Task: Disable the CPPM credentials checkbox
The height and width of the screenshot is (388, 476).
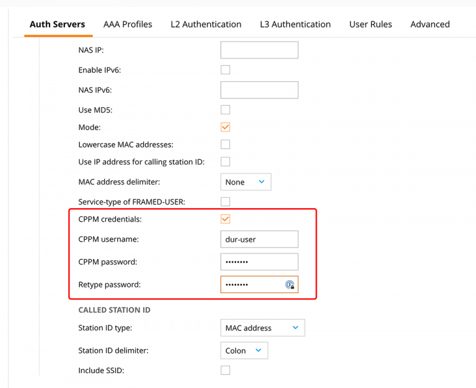Action: (225, 219)
